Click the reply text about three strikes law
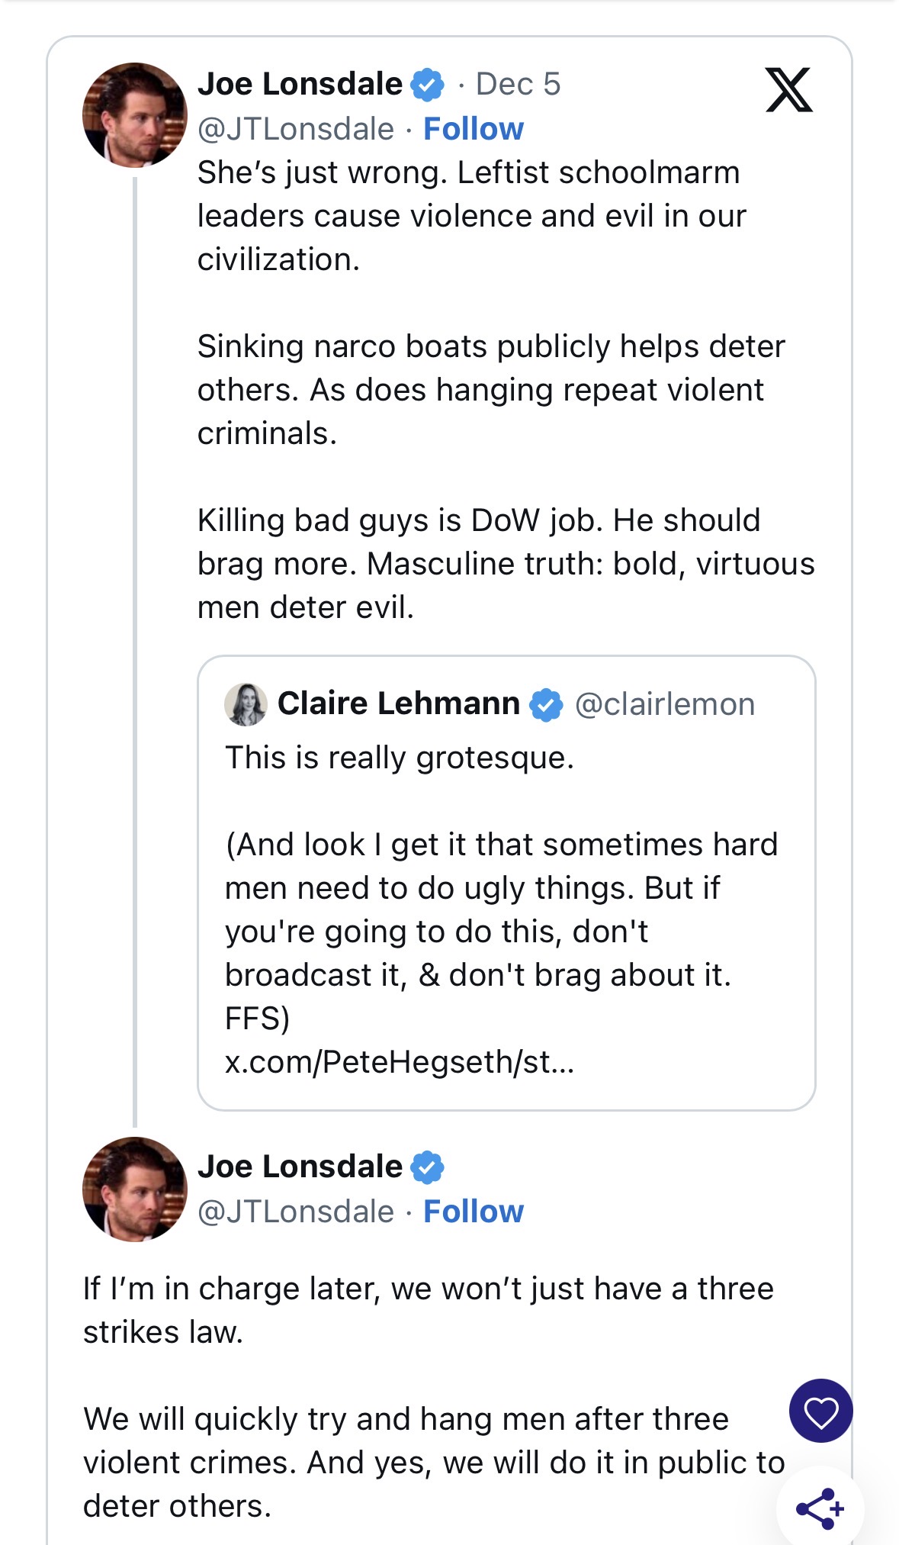 [x=434, y=1397]
